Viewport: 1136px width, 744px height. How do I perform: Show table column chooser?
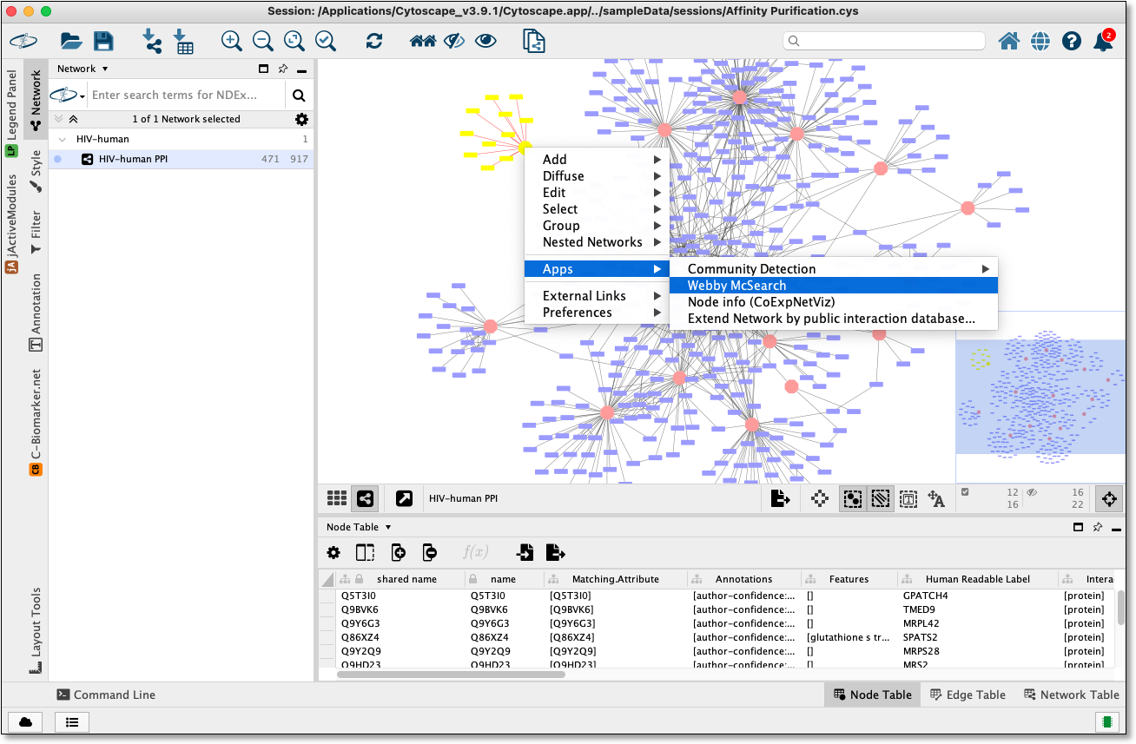(365, 551)
